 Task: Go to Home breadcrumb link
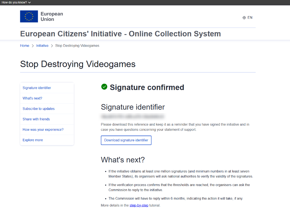click(25, 45)
